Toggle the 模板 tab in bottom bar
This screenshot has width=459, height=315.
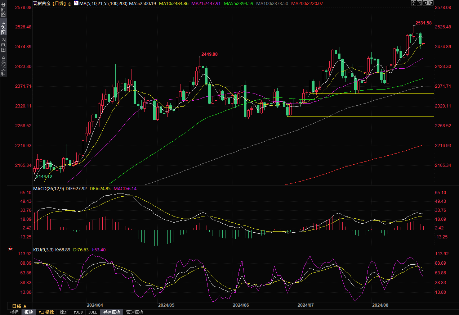pyautogui.click(x=29, y=312)
